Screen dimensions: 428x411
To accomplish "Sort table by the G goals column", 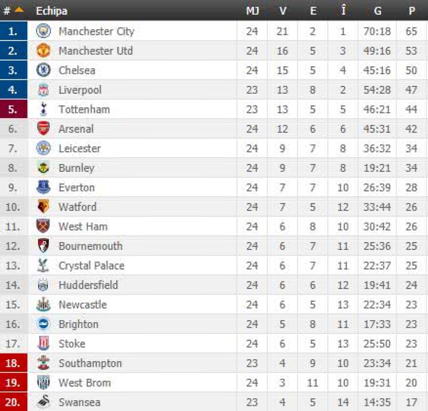I will (x=377, y=11).
